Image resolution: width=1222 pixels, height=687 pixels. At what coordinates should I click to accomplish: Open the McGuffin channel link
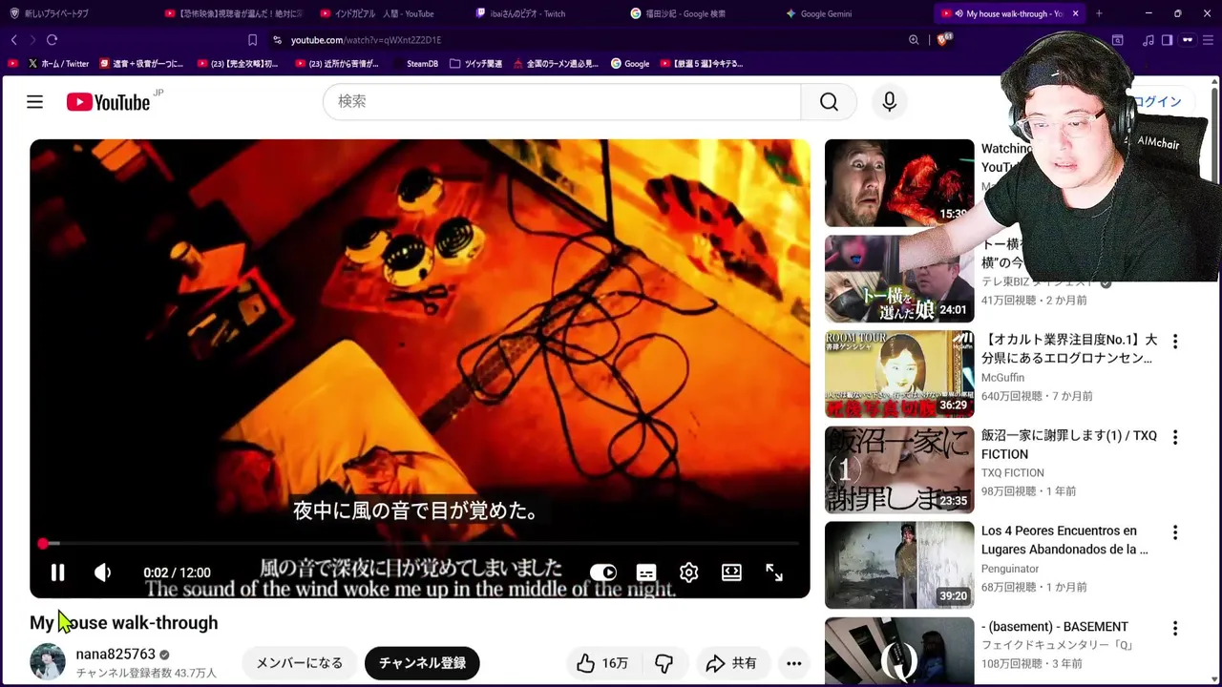tap(1002, 378)
